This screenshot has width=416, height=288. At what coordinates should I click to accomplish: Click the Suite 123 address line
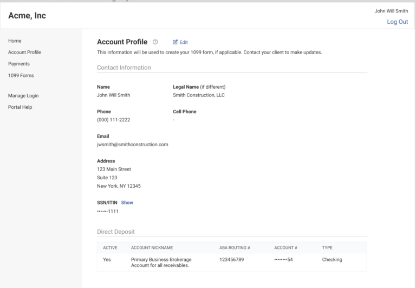coord(107,178)
